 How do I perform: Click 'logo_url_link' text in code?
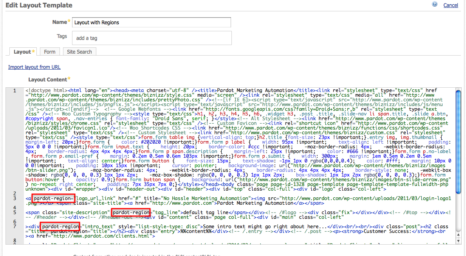tap(95, 198)
